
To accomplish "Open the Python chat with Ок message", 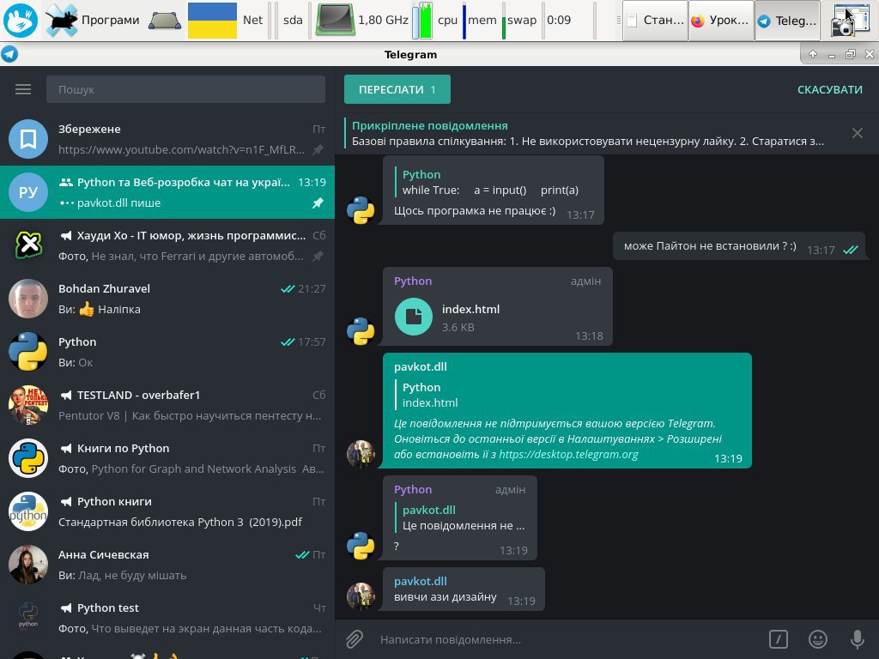I will pos(167,352).
